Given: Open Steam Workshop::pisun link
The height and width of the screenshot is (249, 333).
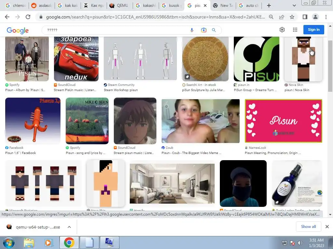Looking at the screenshot, I should (x=121, y=90).
